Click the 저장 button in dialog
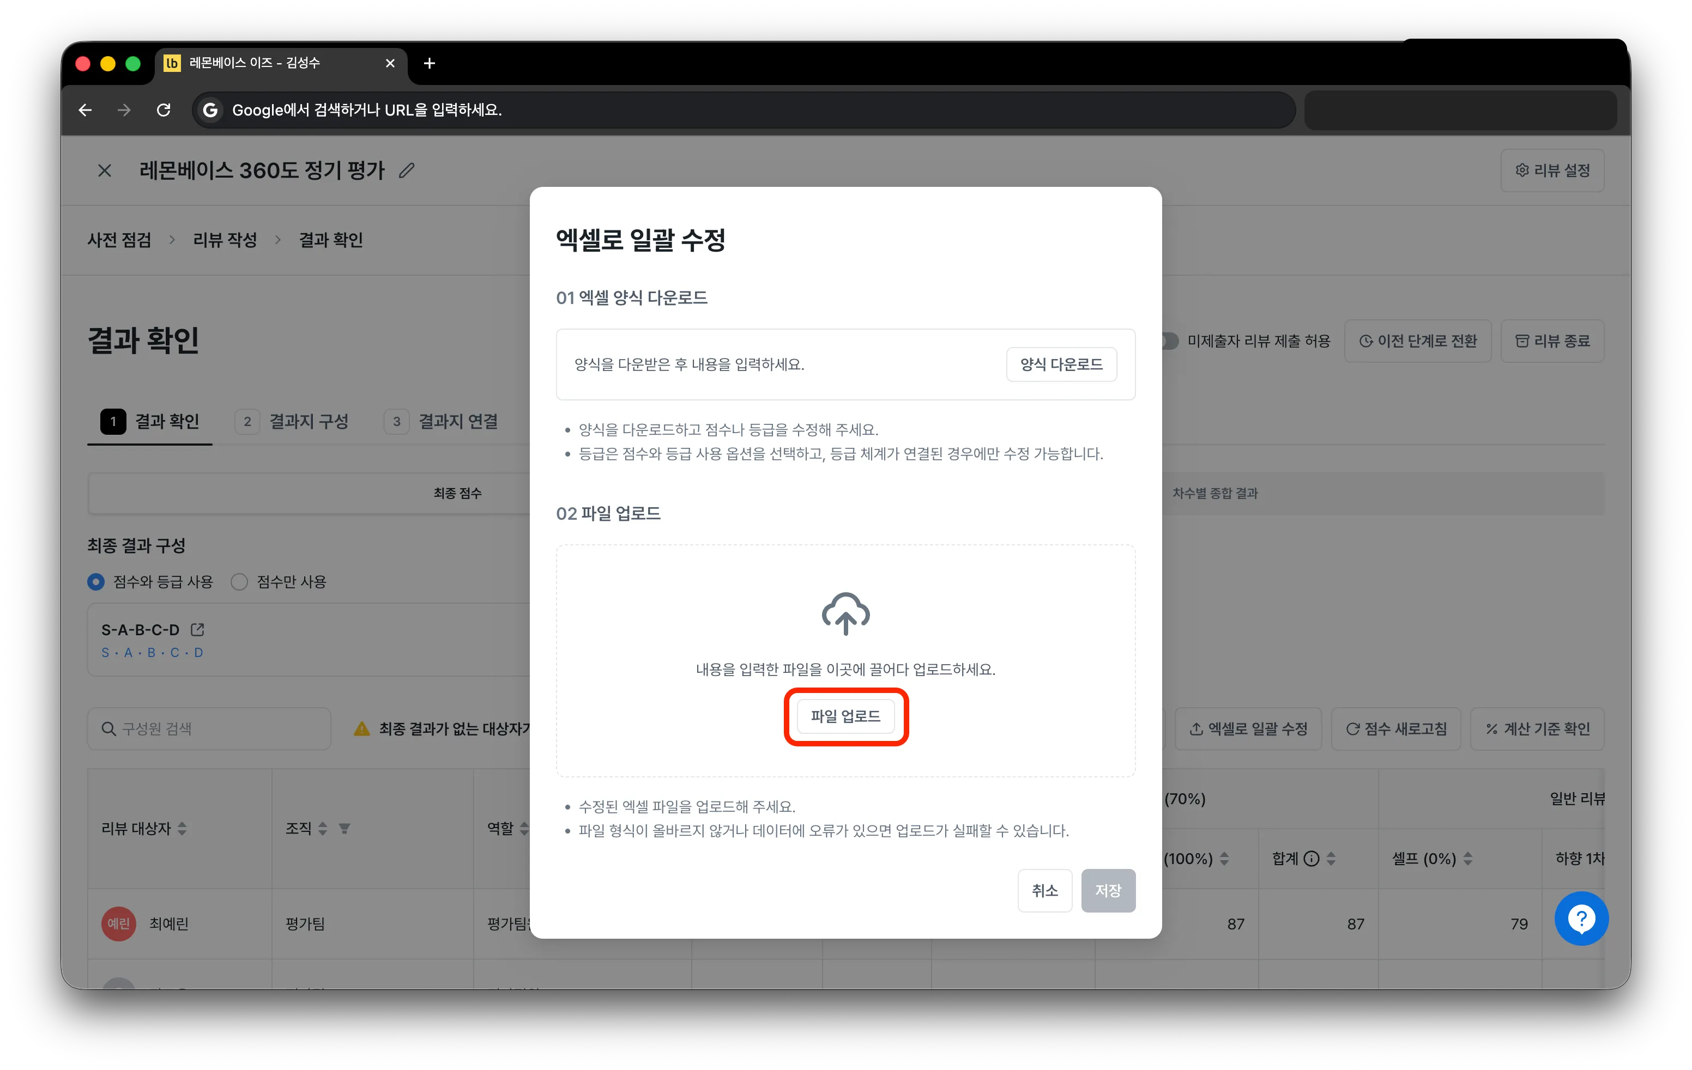This screenshot has width=1692, height=1070. pos(1108,890)
